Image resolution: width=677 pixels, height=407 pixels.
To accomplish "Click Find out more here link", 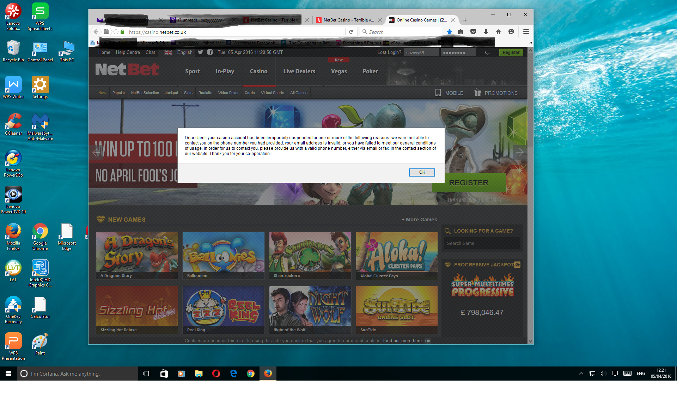I will [403, 341].
